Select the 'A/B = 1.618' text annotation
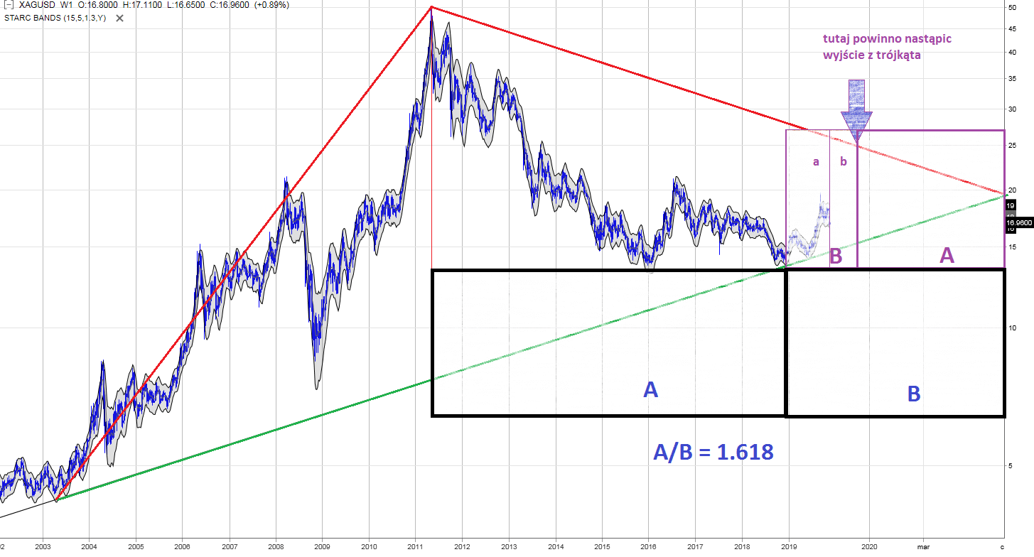Image resolution: width=1034 pixels, height=557 pixels. pyautogui.click(x=713, y=451)
